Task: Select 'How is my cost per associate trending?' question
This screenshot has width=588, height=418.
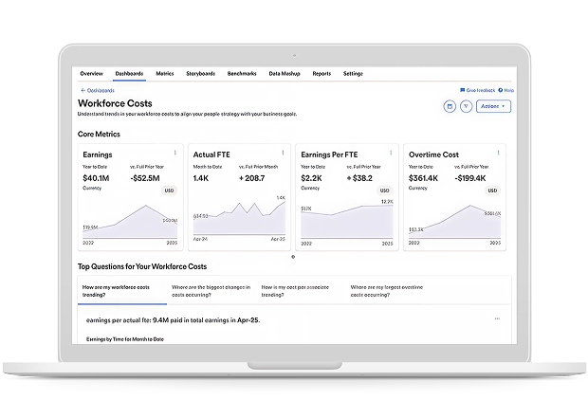Action: tap(295, 291)
